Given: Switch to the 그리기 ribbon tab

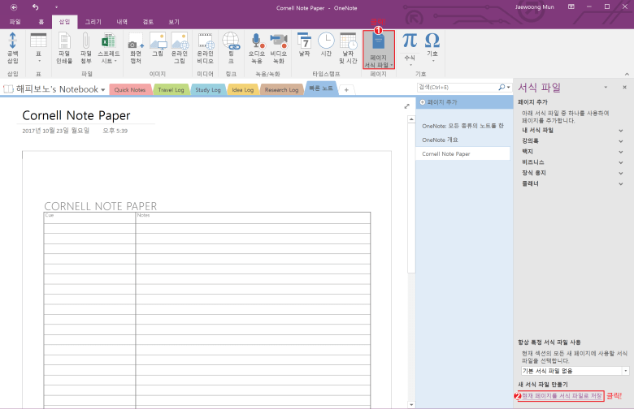Looking at the screenshot, I should (93, 22).
